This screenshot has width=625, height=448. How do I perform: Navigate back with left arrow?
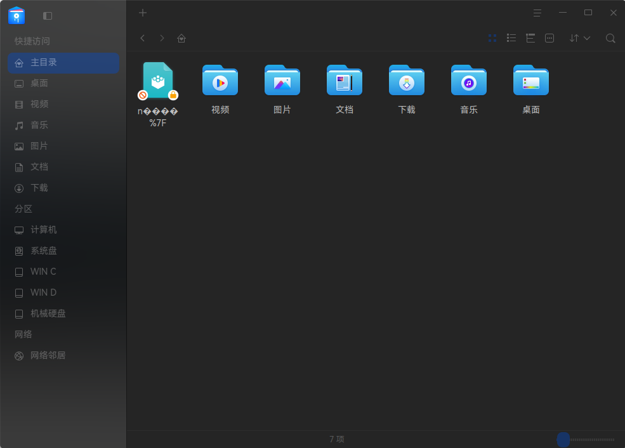click(x=143, y=38)
